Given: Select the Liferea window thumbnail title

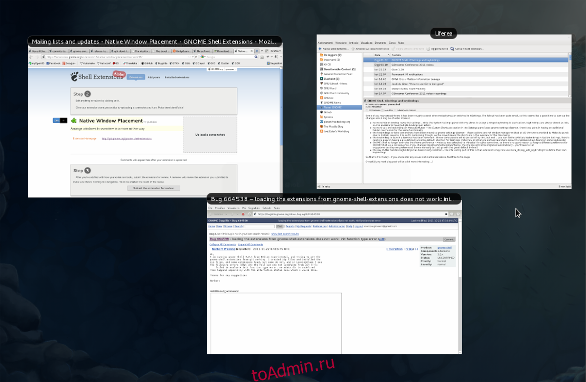Looking at the screenshot, I should coord(443,34).
